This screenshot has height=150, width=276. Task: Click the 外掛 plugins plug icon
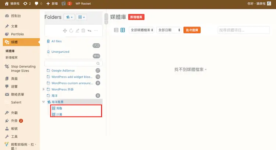coord(7,121)
